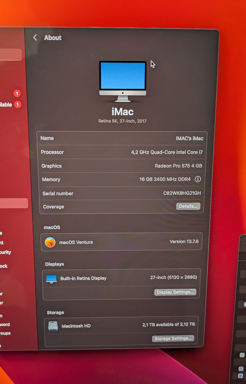Click the iMac computer illustration
This screenshot has width=246, height=384.
[123, 81]
